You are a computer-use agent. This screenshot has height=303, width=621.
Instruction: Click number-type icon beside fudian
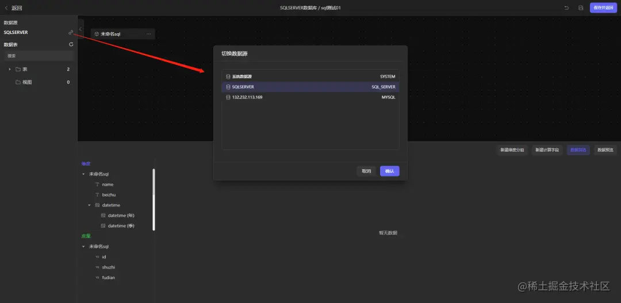click(x=97, y=278)
